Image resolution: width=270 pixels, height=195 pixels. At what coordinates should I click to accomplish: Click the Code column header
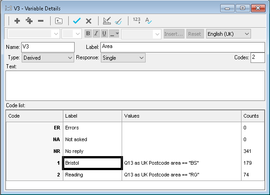click(x=34, y=116)
